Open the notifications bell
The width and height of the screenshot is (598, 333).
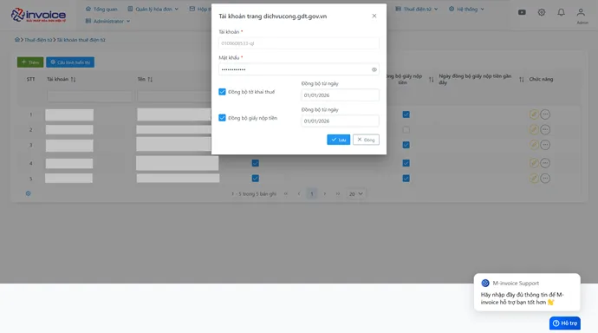tap(561, 12)
